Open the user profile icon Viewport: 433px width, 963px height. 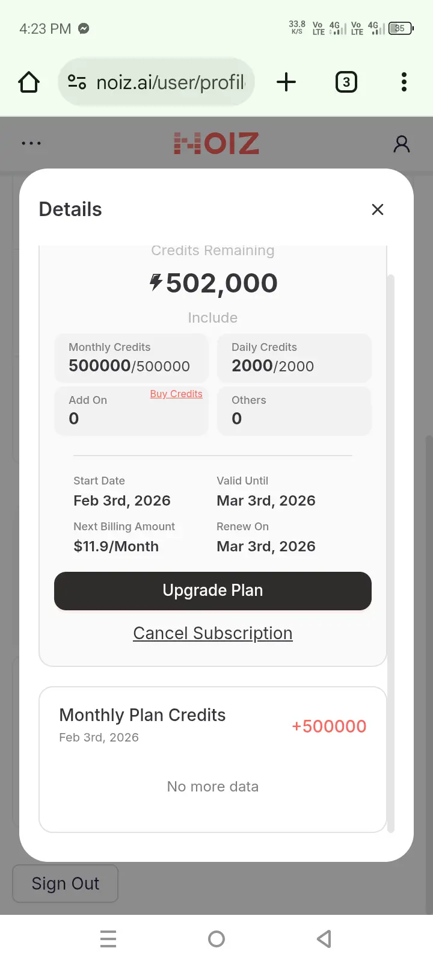[x=402, y=144]
